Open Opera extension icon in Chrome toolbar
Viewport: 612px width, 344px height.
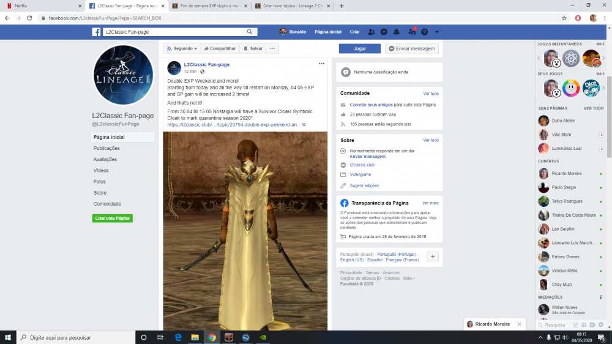click(578, 18)
